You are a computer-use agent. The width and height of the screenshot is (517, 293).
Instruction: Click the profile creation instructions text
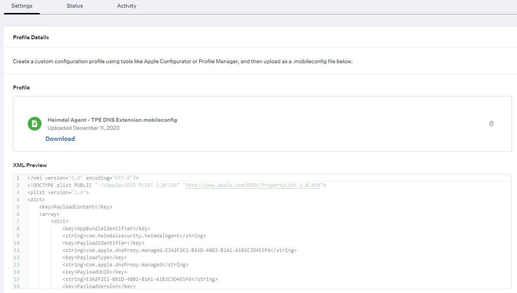point(183,61)
